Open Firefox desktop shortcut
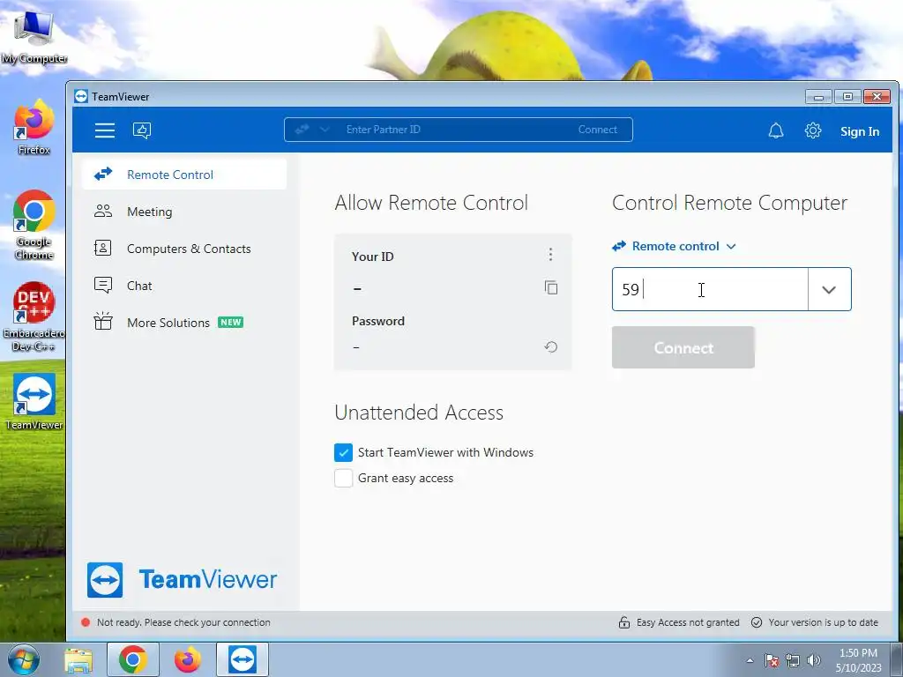 [34, 128]
